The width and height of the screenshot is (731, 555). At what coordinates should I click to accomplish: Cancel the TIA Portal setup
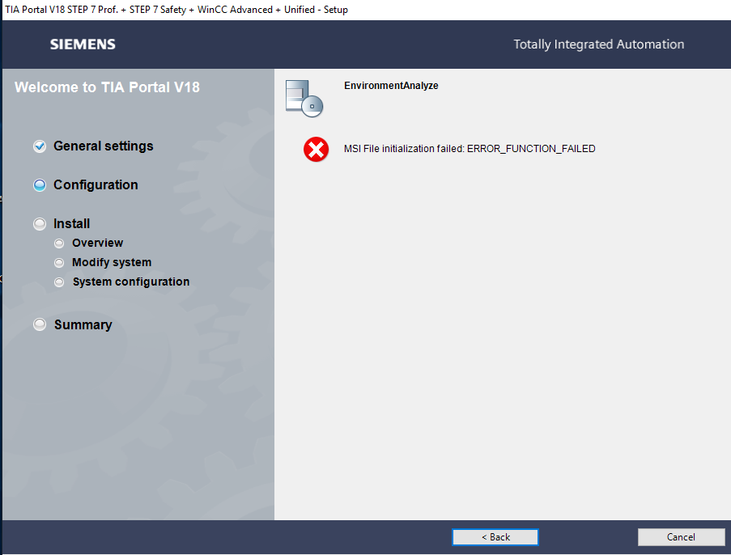coord(681,537)
